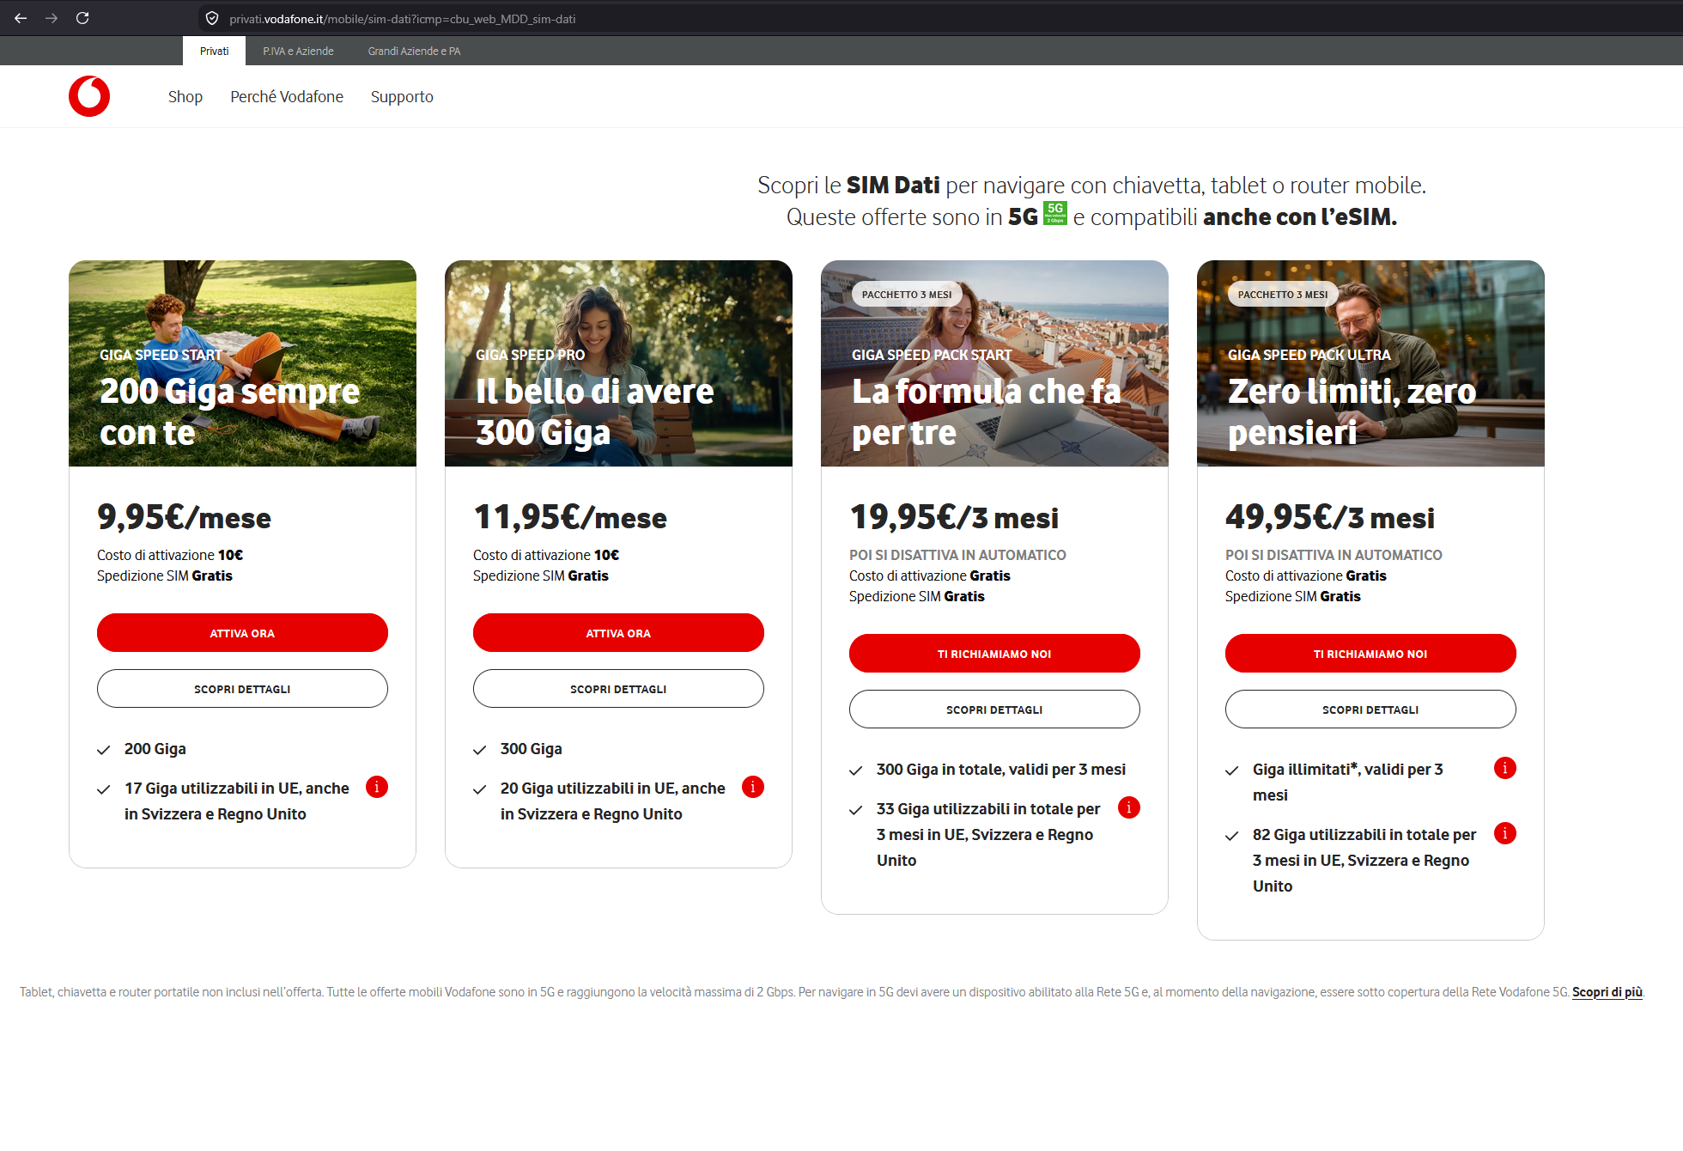Click Pacchetto 3 Mesi badge on Pack Ultra
This screenshot has height=1151, width=1683.
point(1283,295)
